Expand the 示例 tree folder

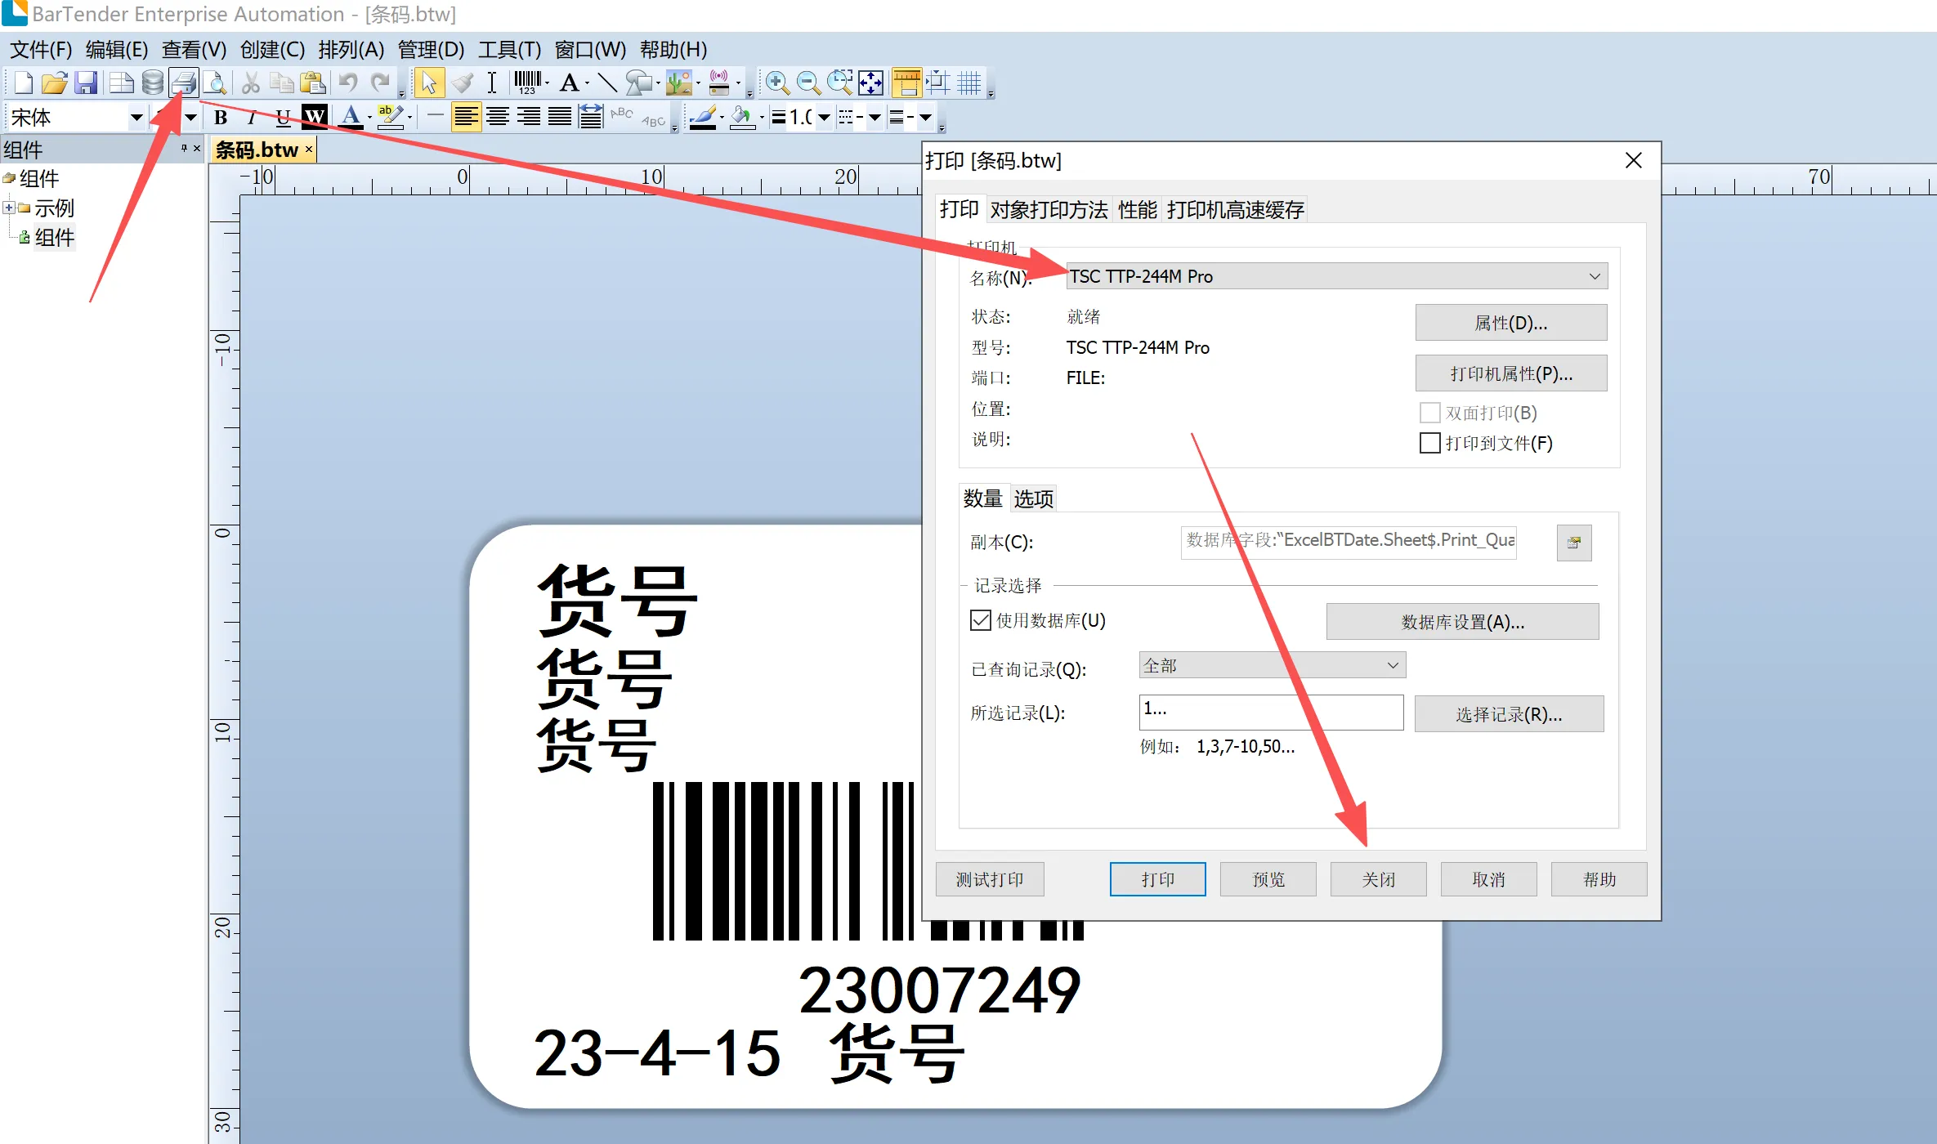coord(9,208)
